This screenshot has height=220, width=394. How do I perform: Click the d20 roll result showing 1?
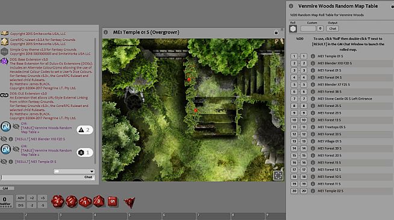pyautogui.click(x=85, y=152)
